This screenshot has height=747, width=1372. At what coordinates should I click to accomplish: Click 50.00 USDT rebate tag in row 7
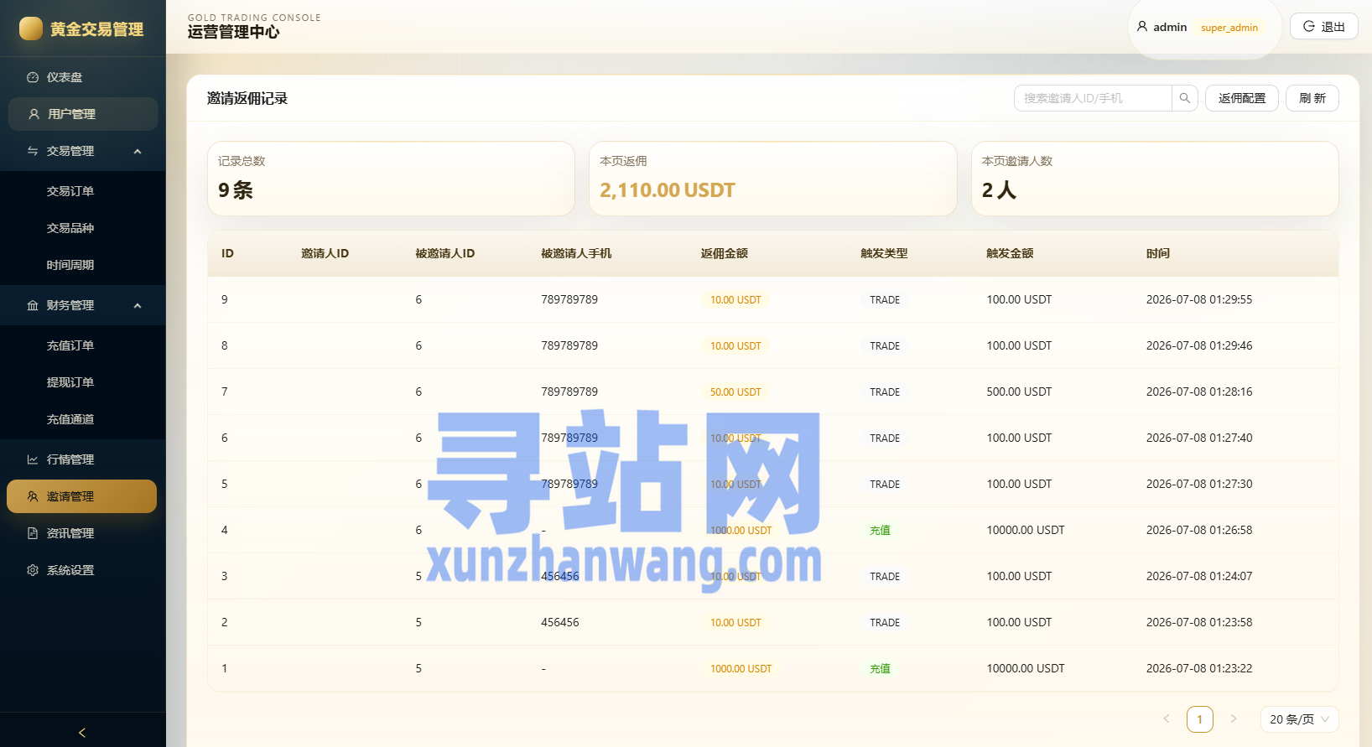[x=735, y=392]
